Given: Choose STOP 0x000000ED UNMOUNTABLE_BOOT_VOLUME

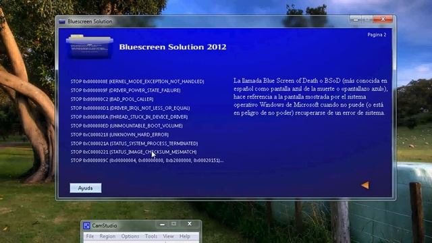Looking at the screenshot, I should point(126,126).
